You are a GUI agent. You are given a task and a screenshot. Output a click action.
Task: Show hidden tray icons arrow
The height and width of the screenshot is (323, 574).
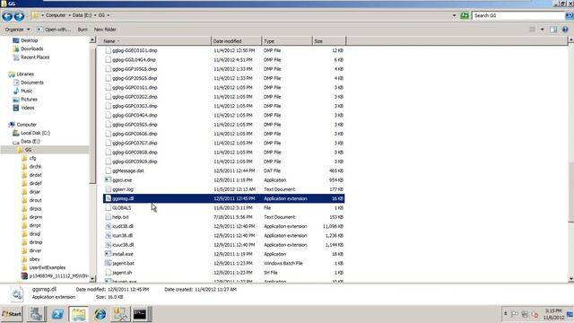click(x=506, y=313)
